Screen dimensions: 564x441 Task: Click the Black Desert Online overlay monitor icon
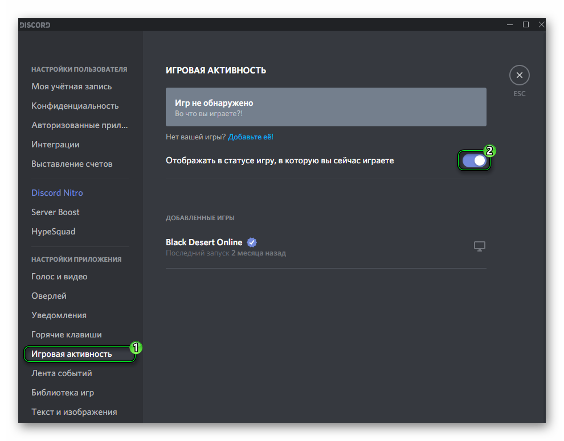coord(479,246)
